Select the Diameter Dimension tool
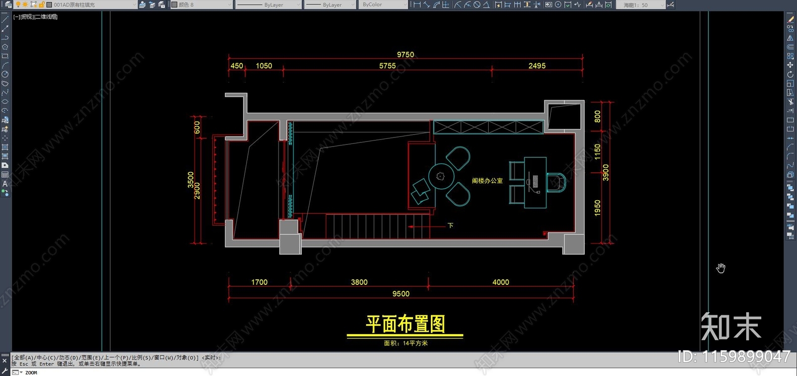797x376 pixels. point(477,4)
